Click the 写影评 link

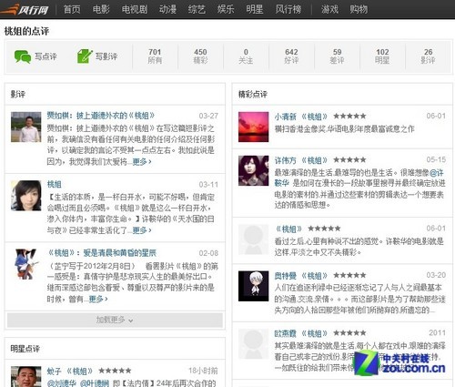(x=106, y=56)
